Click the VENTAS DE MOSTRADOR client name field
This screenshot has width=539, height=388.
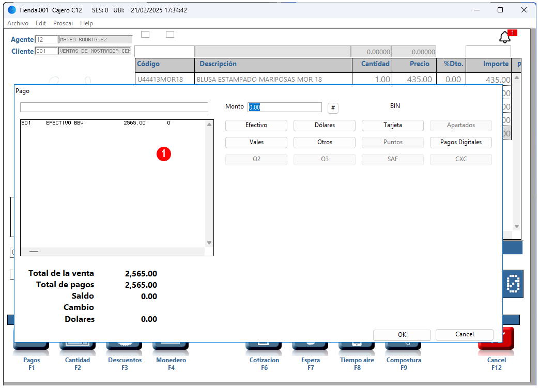[95, 51]
